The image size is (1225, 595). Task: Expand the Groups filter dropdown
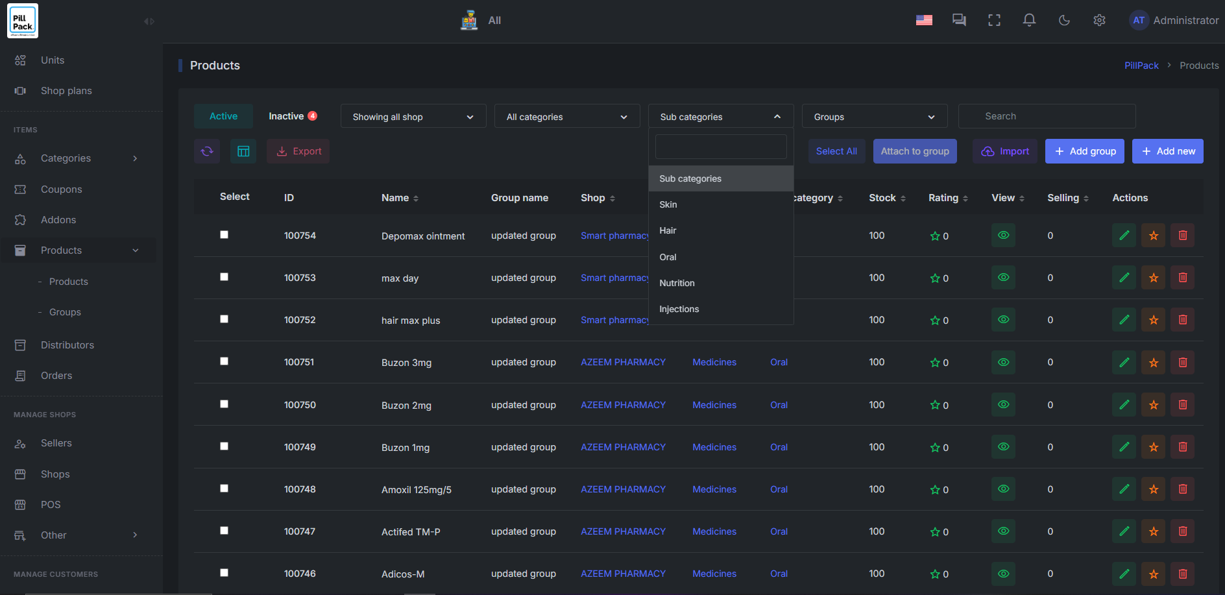[874, 117]
